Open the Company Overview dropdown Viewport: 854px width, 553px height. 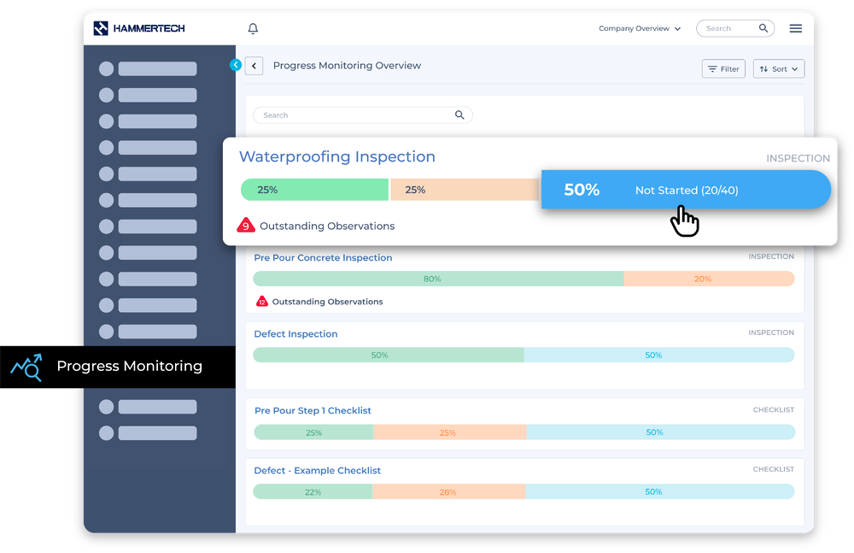coord(639,28)
